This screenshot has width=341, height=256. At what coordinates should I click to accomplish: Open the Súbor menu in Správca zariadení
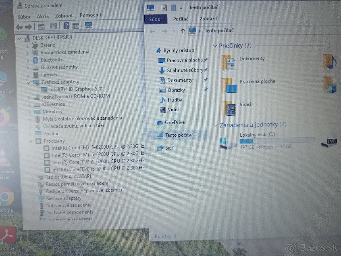coord(24,16)
